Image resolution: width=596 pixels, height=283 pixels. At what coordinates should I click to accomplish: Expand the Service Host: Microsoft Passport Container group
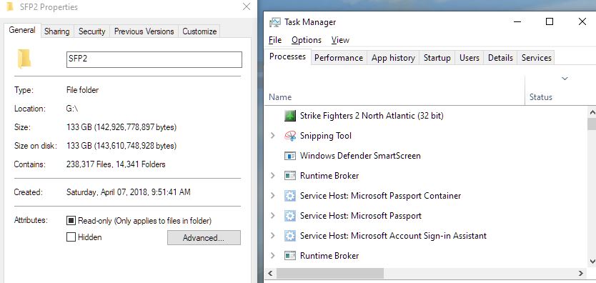click(272, 196)
